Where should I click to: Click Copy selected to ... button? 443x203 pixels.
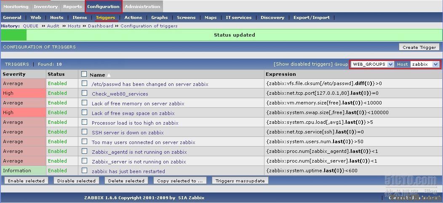pyautogui.click(x=180, y=181)
